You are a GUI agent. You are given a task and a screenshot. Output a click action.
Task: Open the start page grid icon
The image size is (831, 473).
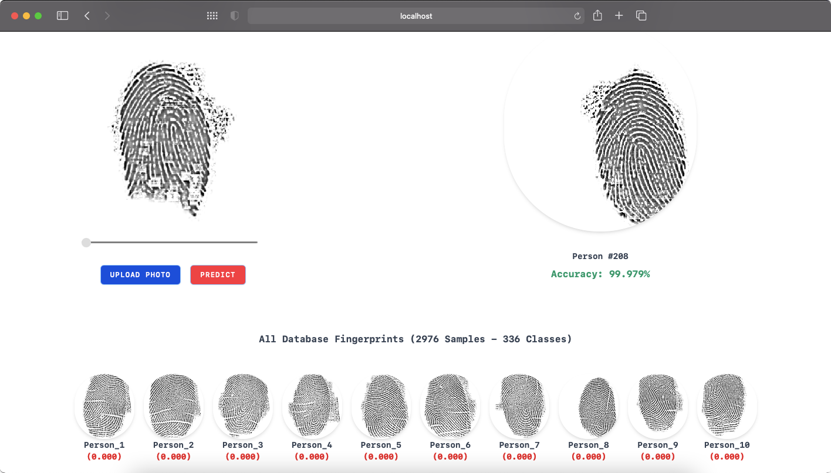[x=212, y=16]
